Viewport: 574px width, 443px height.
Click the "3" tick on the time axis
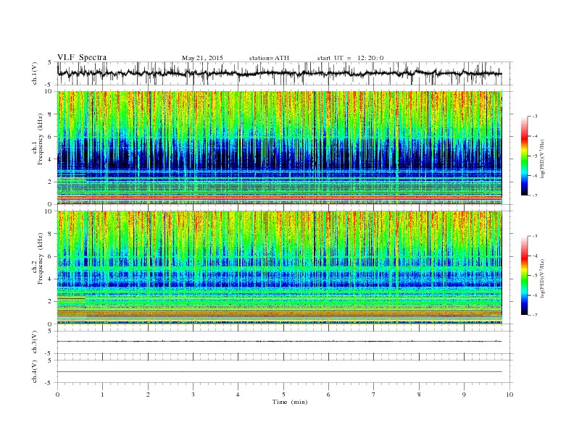pos(193,395)
